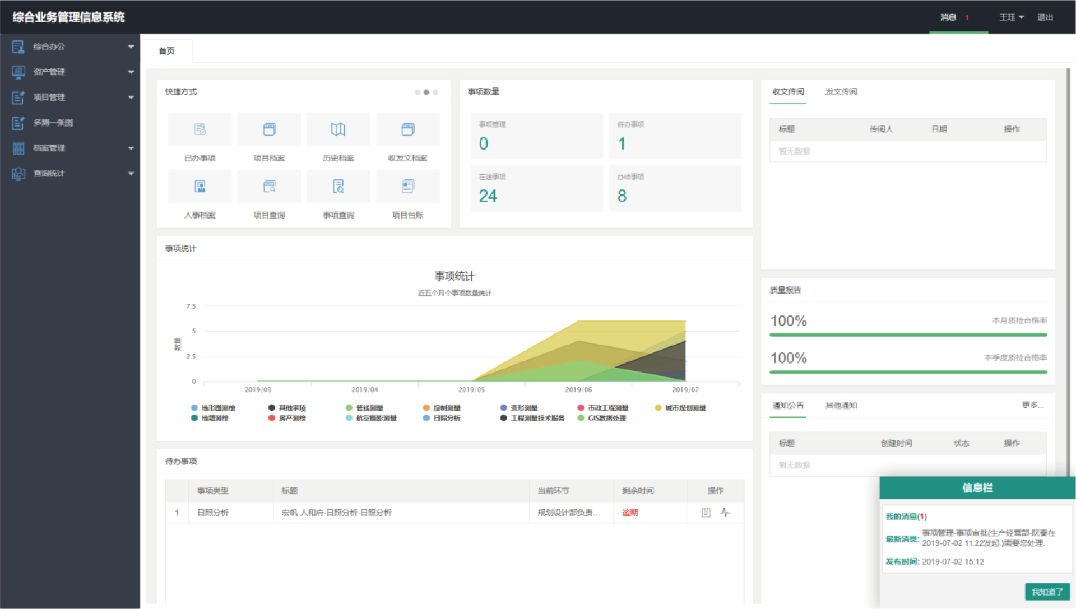Expand the 档案管理 sidebar menu
The width and height of the screenshot is (1076, 609).
point(70,148)
